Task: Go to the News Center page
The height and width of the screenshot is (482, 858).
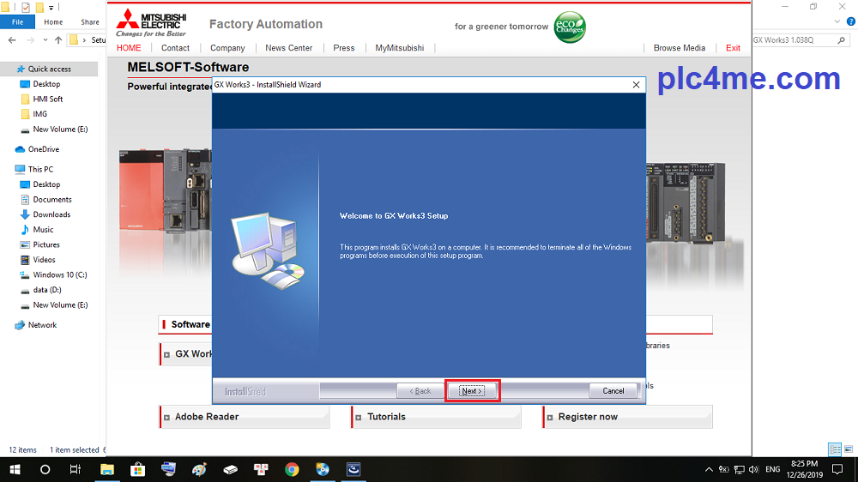Action: [x=289, y=48]
